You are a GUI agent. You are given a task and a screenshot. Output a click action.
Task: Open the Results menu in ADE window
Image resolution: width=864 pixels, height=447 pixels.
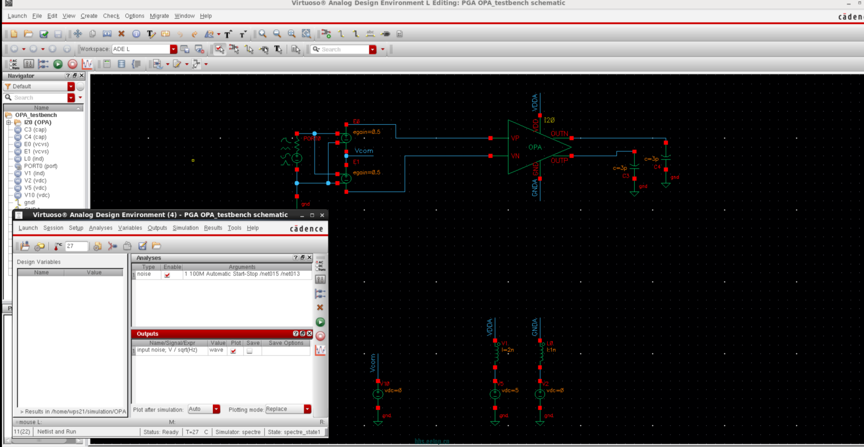coord(213,228)
